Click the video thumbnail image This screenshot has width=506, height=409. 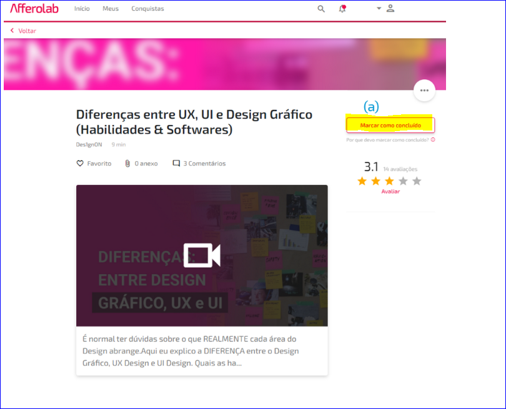[202, 255]
